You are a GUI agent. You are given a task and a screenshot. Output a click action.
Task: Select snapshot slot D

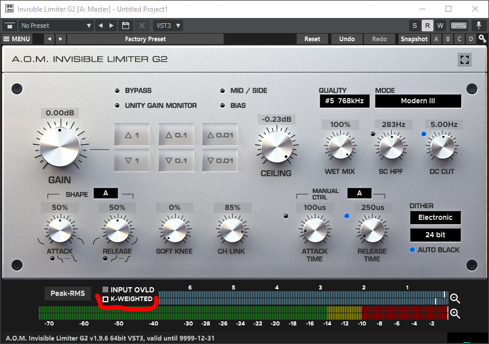click(471, 39)
